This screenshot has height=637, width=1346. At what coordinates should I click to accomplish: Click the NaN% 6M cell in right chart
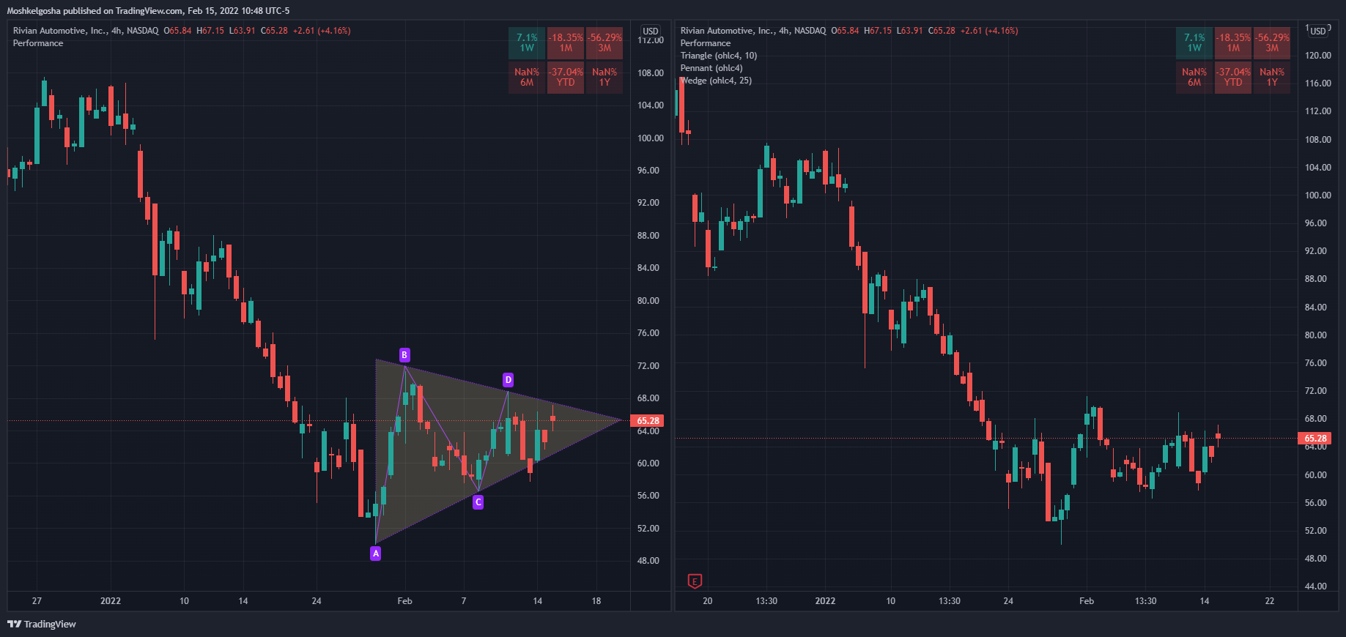coord(1194,77)
